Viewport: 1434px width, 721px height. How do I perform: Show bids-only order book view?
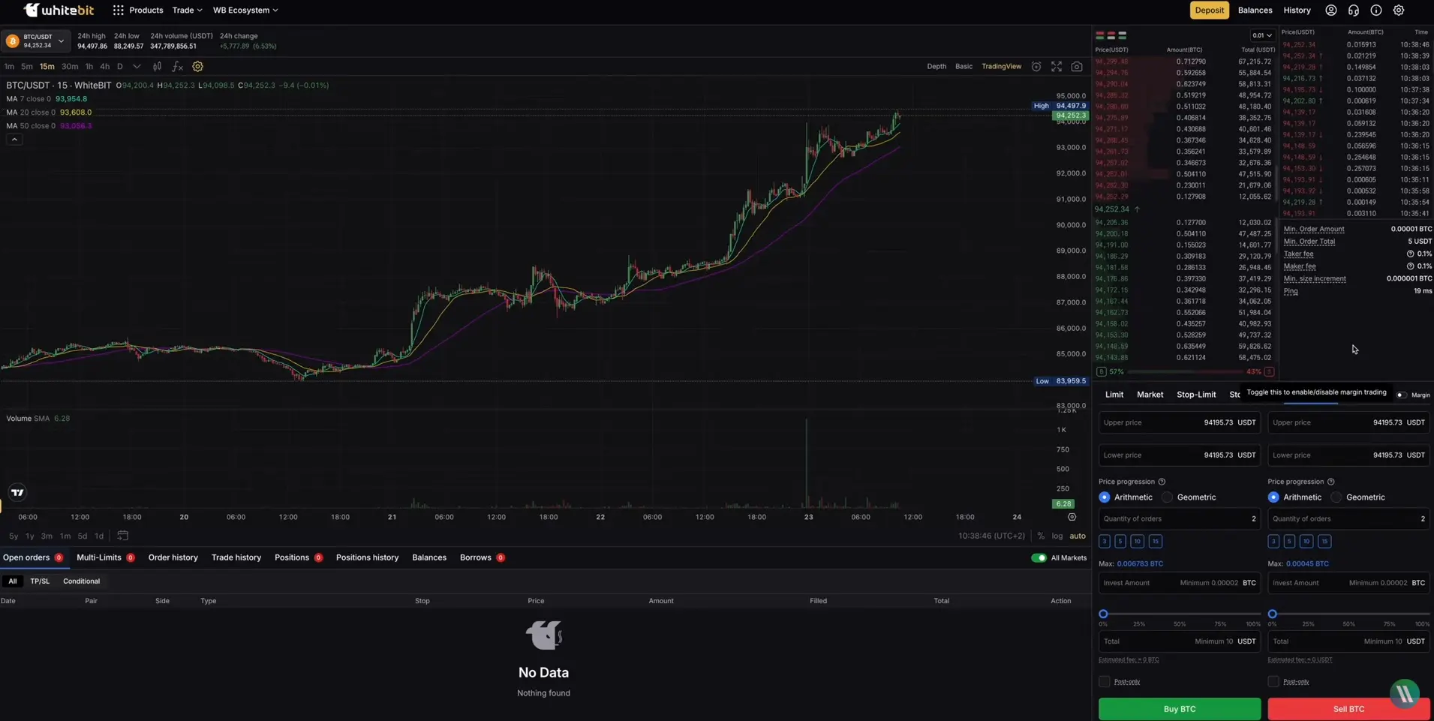point(1123,35)
